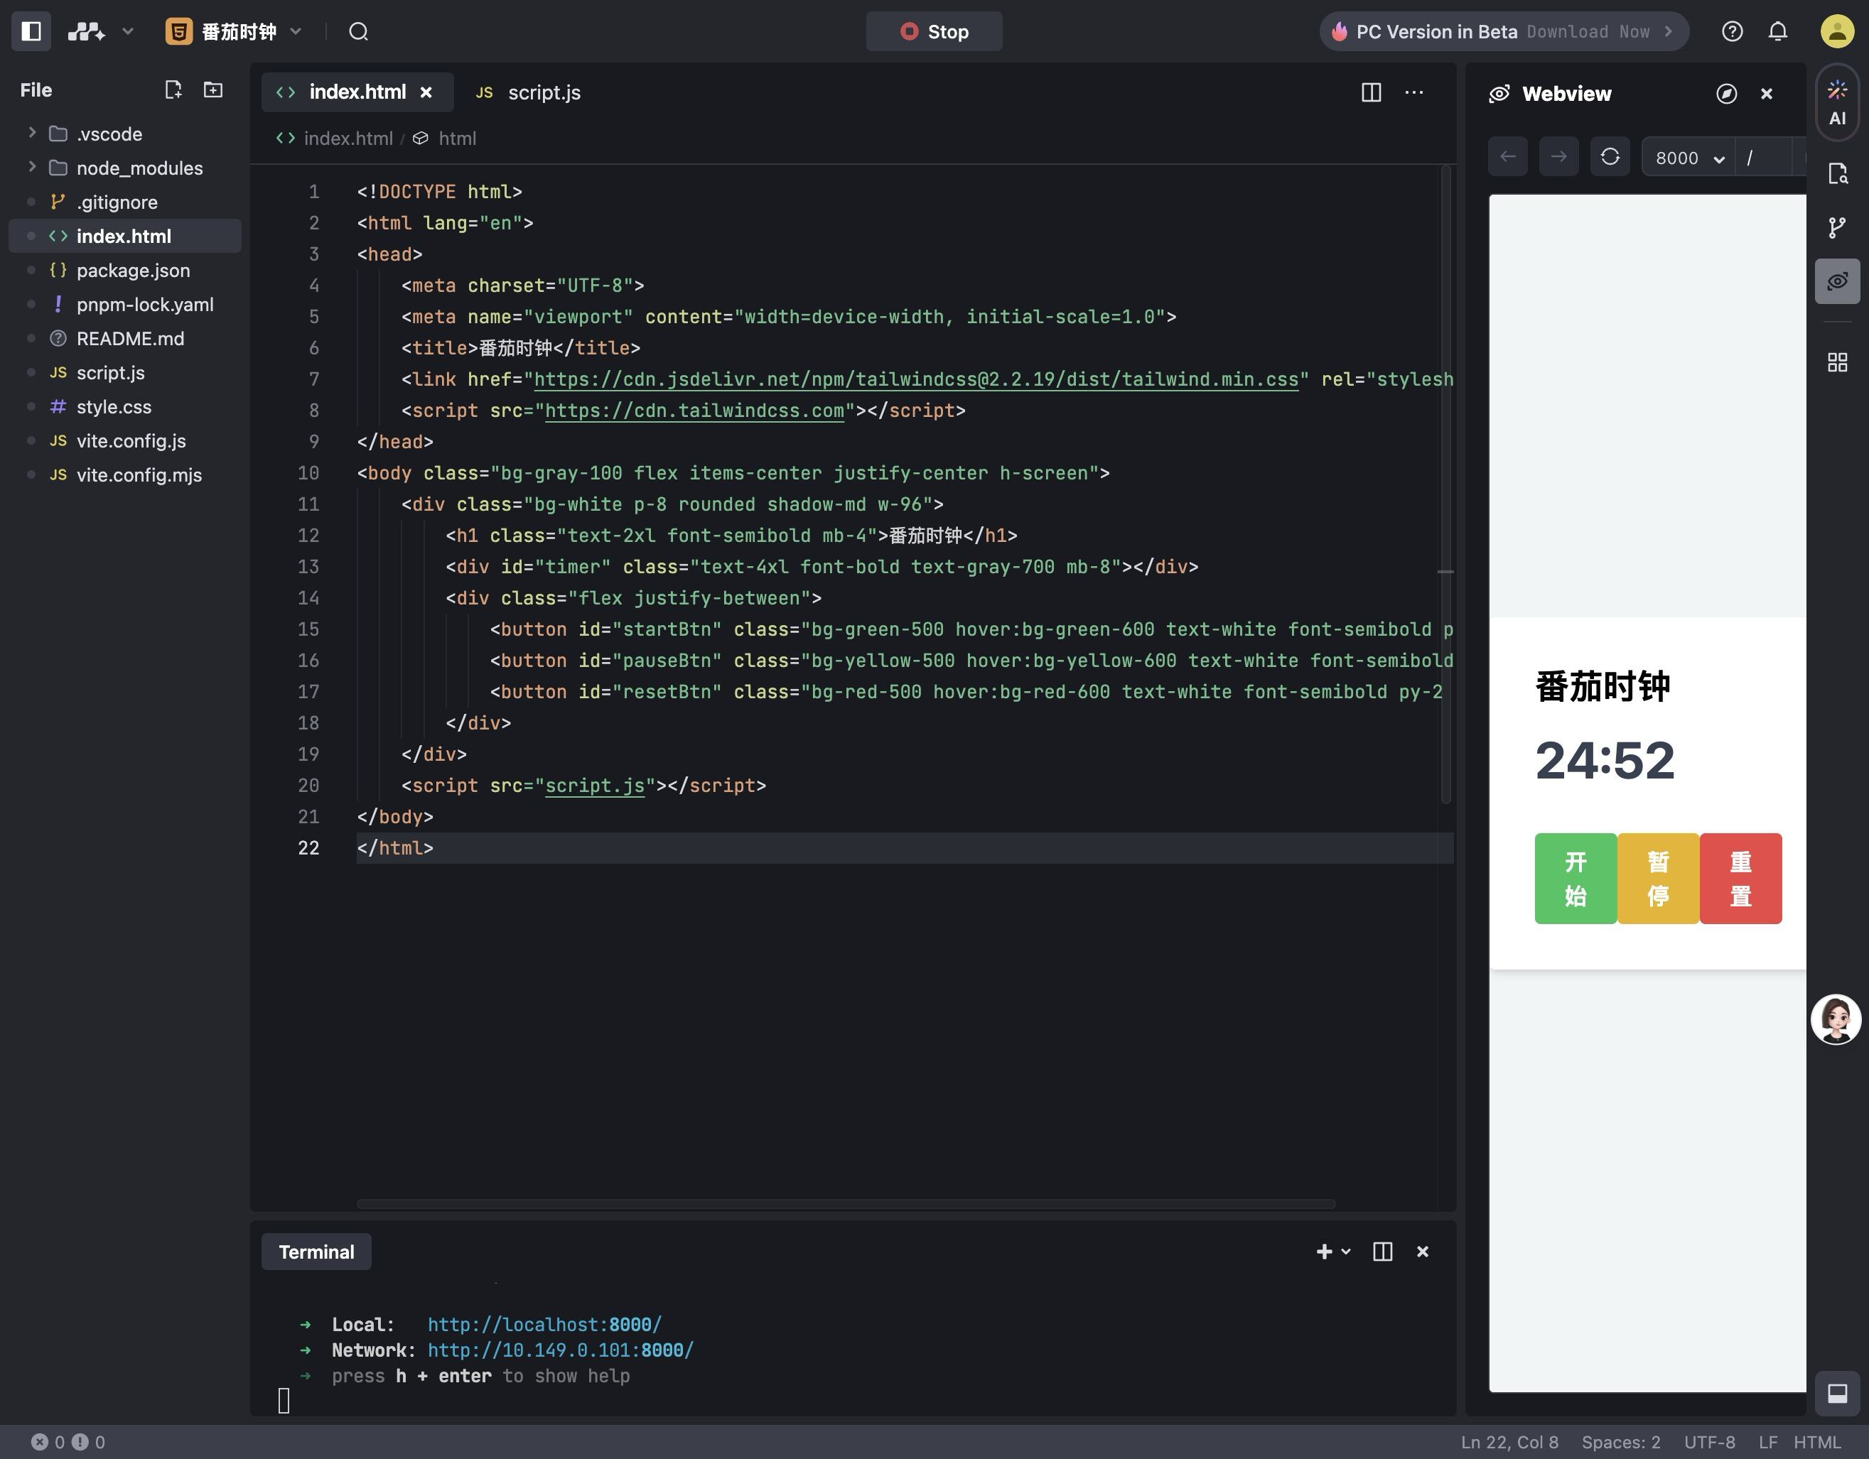The image size is (1869, 1459).
Task: Toggle the Webview eye icon in right sidebar
Action: [1836, 281]
